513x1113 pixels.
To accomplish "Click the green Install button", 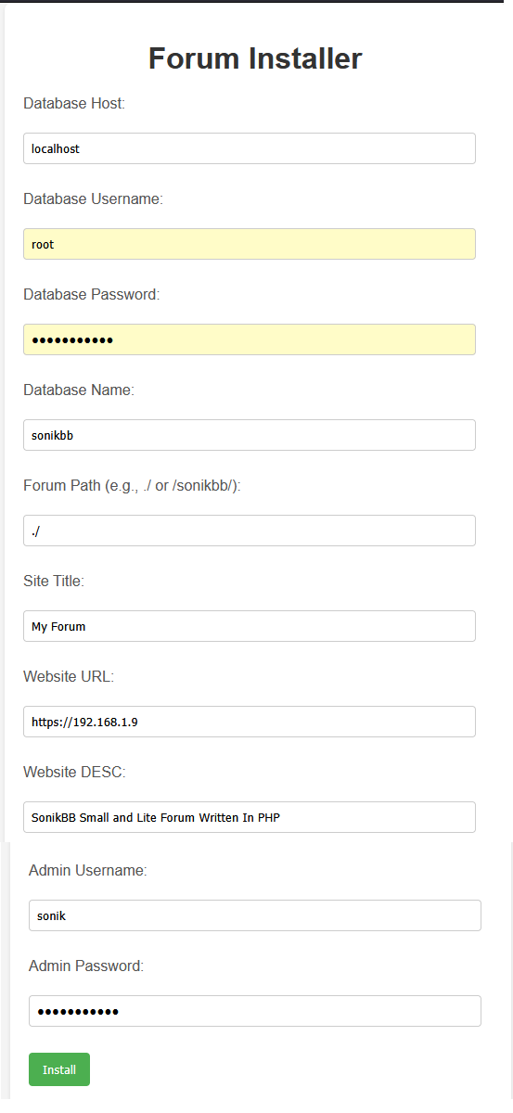I will click(x=59, y=1068).
